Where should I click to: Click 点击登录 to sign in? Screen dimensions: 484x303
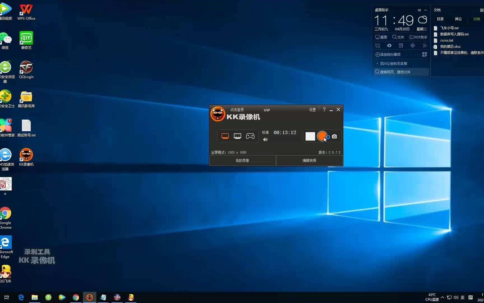[237, 110]
